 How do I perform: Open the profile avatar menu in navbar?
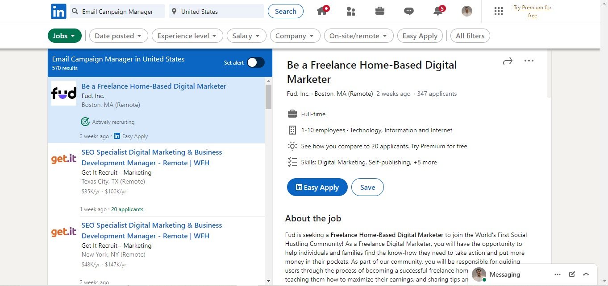[467, 11]
